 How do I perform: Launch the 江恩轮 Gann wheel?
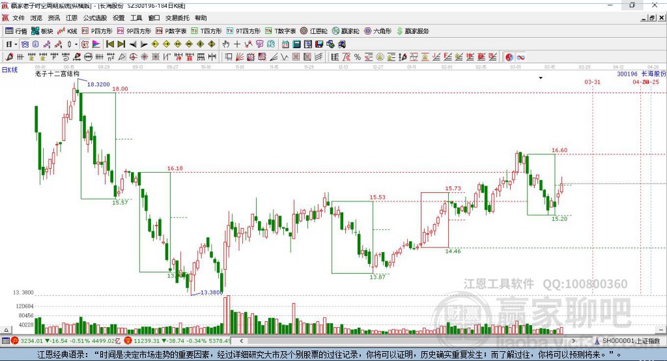coord(314,31)
